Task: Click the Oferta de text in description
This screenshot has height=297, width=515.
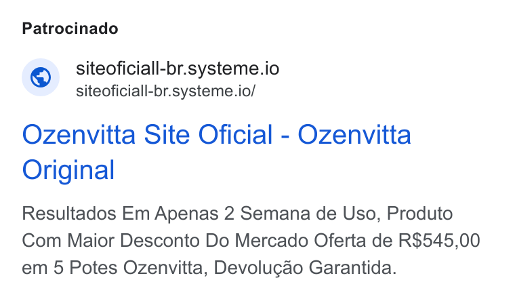Action: click(353, 241)
